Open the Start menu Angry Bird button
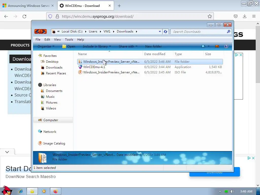Image resolution: width=260 pixels, height=195 pixels. pyautogui.click(x=7, y=191)
